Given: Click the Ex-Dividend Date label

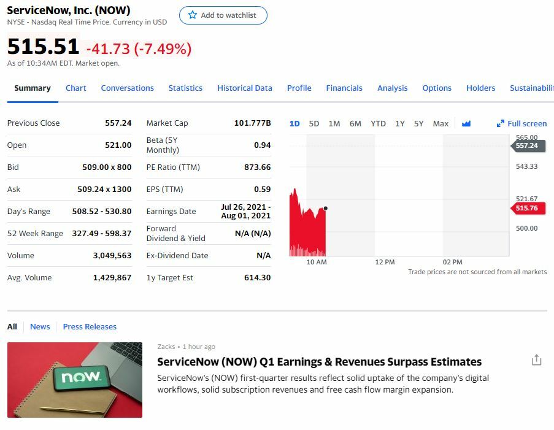Looking at the screenshot, I should coord(177,255).
